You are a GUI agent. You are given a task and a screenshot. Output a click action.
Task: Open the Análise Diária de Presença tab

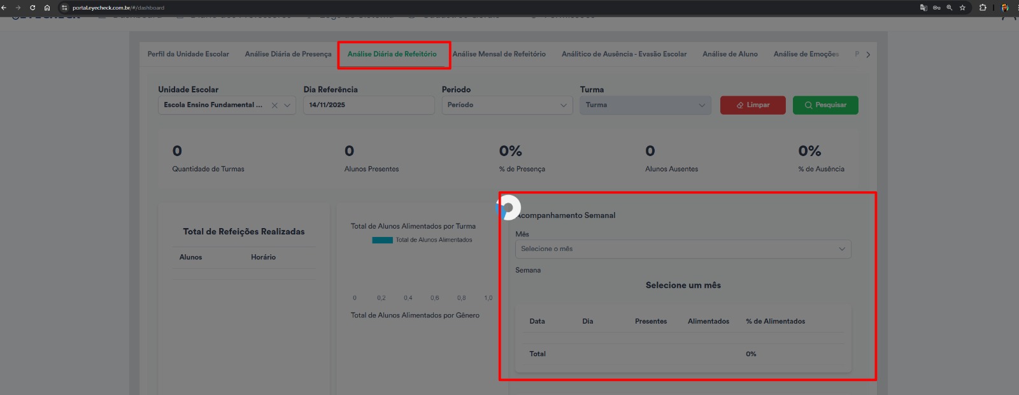click(x=288, y=54)
